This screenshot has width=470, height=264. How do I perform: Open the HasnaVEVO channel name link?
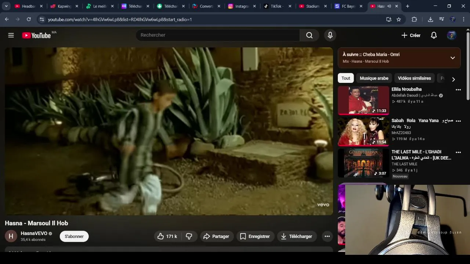click(x=34, y=233)
